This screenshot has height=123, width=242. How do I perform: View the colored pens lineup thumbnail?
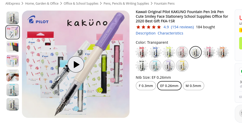pos(13,47)
